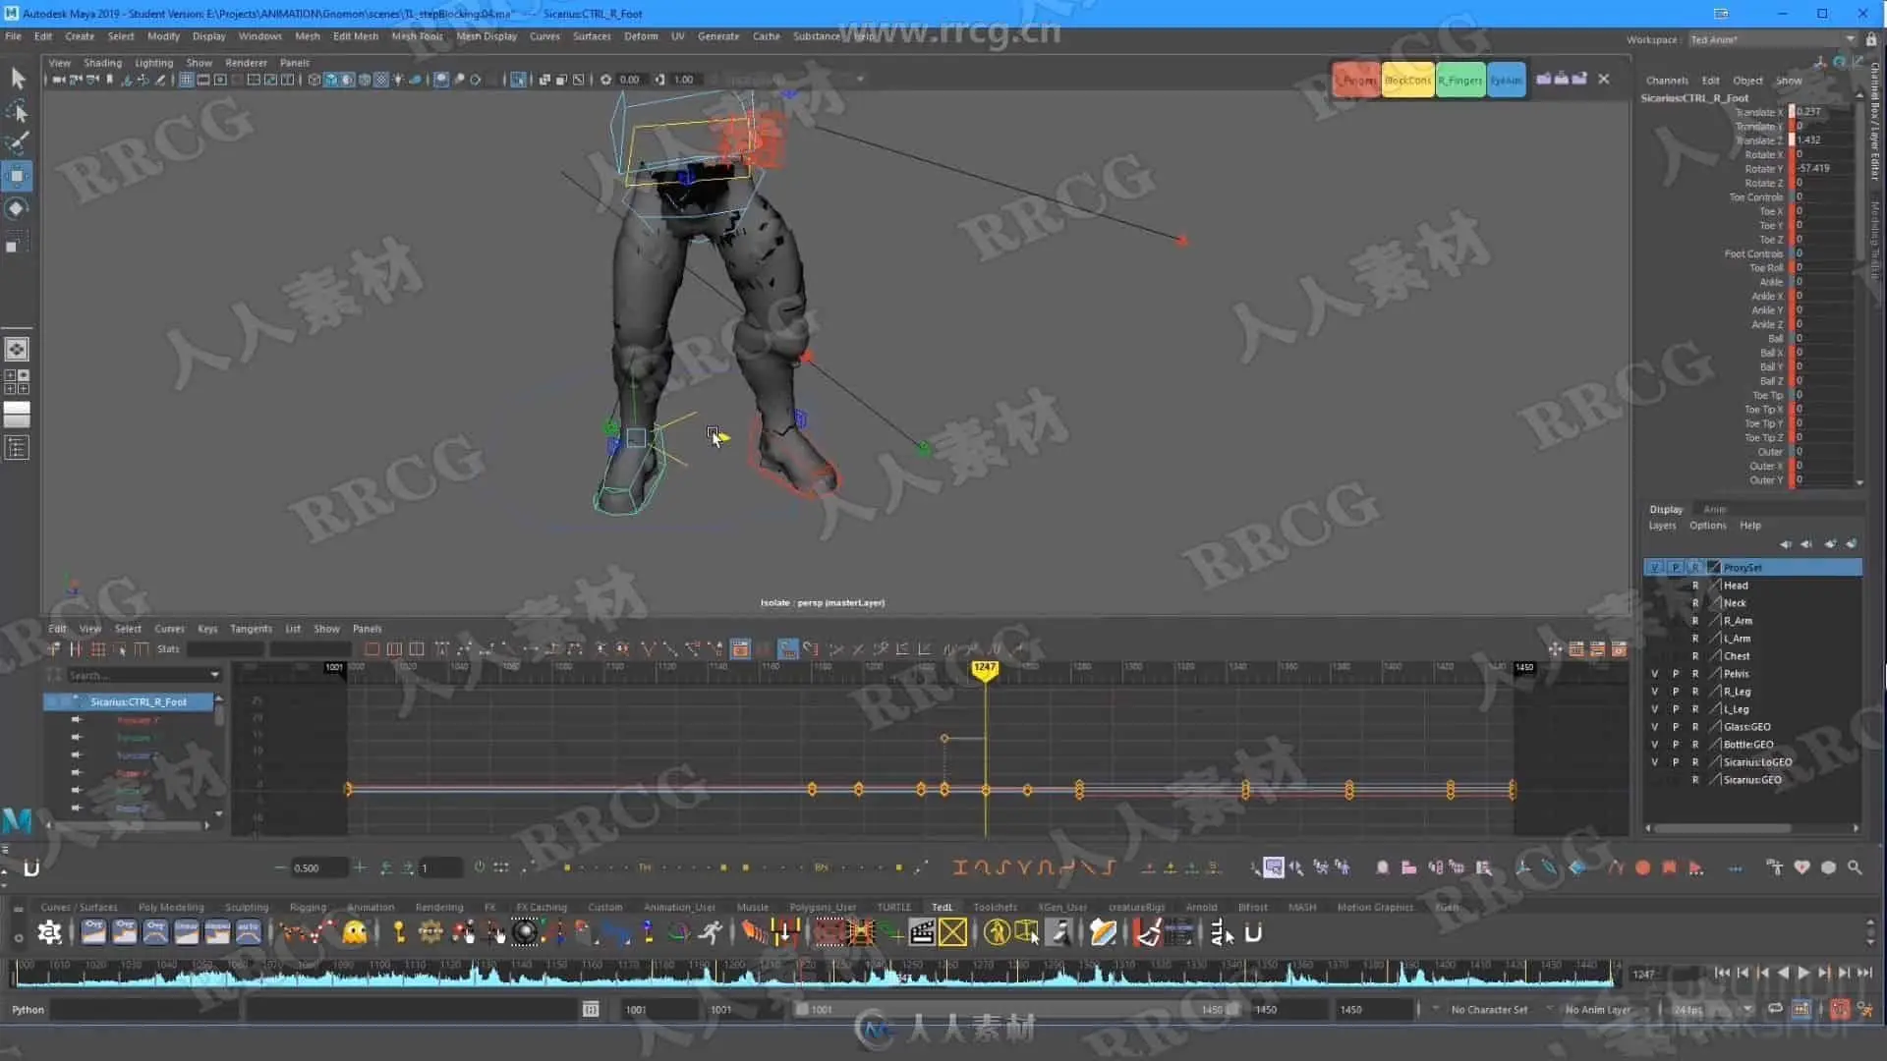Click the frame 1247 current time marker
The width and height of the screenshot is (1887, 1061).
pos(984,669)
